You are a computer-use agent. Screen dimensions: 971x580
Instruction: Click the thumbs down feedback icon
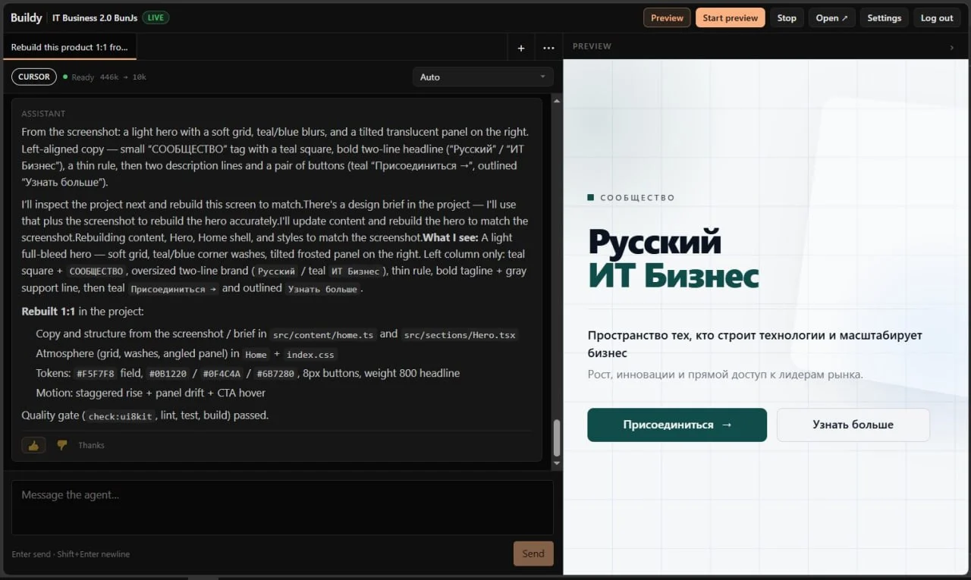click(x=62, y=445)
